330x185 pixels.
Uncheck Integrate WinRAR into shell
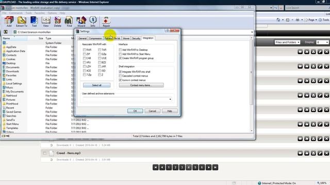(120, 72)
